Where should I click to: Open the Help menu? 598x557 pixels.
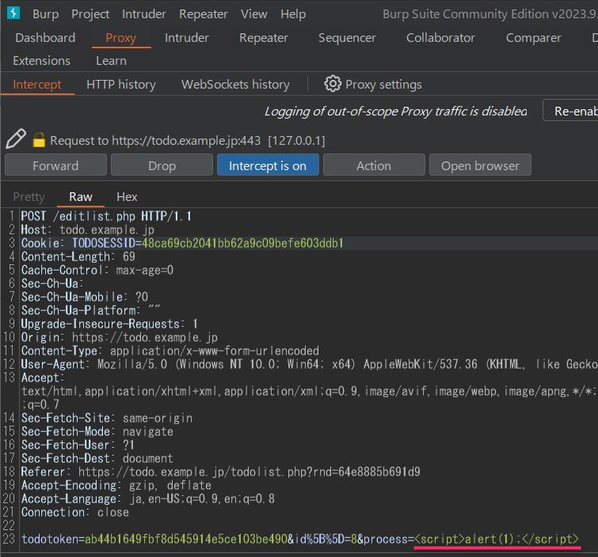(x=293, y=14)
